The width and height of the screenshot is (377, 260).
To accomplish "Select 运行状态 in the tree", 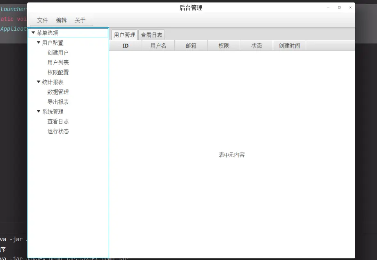I will (58, 132).
